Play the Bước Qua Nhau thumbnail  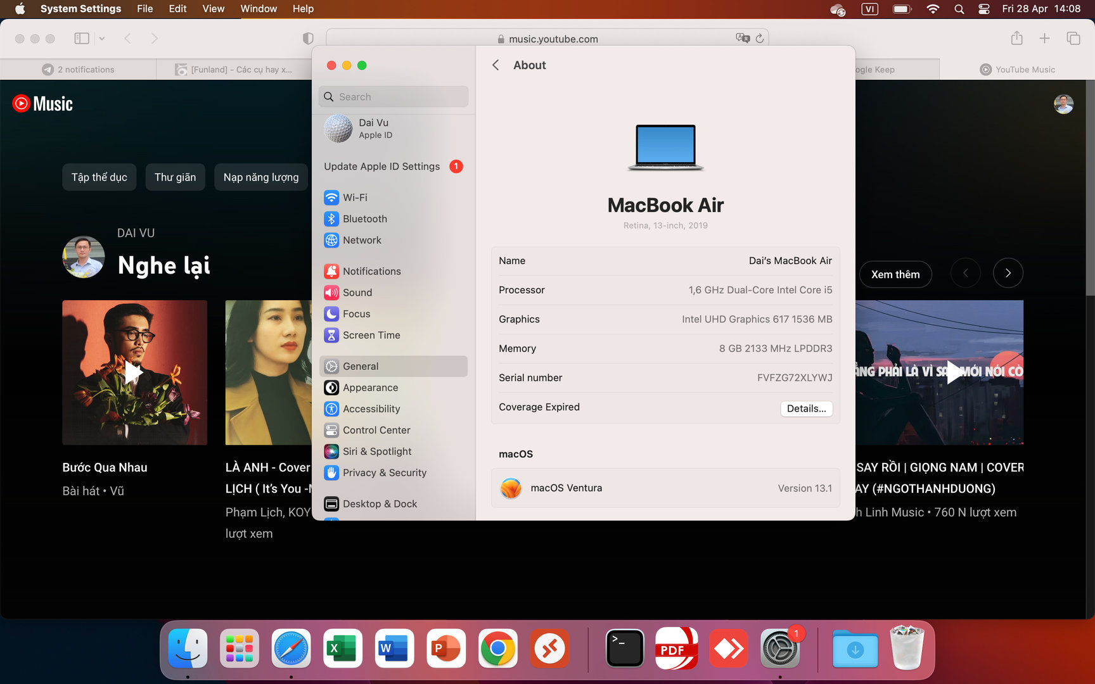tap(134, 372)
